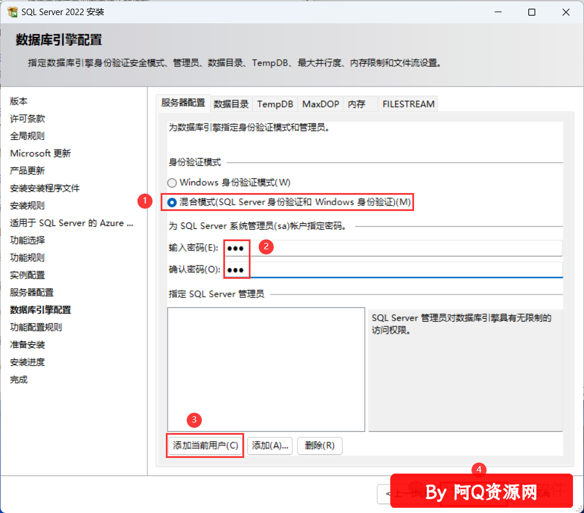Screen dimensions: 584x513
Task: Close the SQL Server setup window
Action: (x=566, y=12)
